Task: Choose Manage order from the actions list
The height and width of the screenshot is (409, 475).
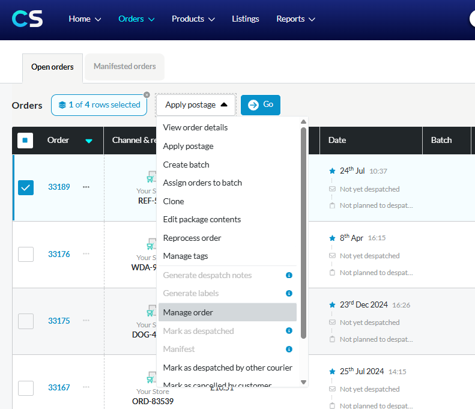Action: coord(227,312)
